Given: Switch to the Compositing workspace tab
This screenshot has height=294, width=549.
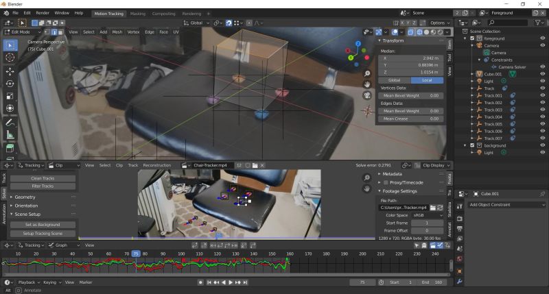Looking at the screenshot, I should [x=163, y=14].
